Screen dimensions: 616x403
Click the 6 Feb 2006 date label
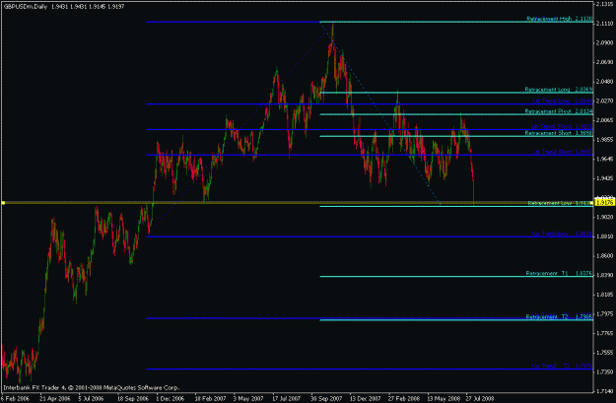coord(16,399)
